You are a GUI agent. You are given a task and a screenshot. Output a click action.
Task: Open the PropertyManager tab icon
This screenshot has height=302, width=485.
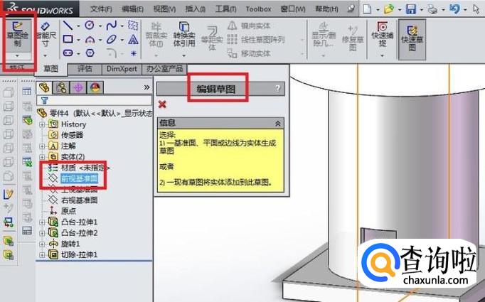[61, 88]
